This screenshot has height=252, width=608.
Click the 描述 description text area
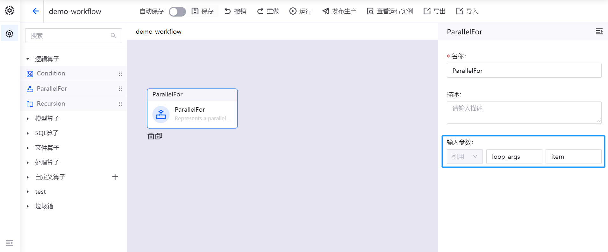point(524,112)
